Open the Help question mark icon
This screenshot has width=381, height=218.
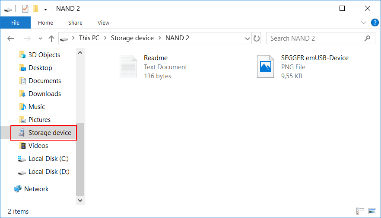pos(375,22)
